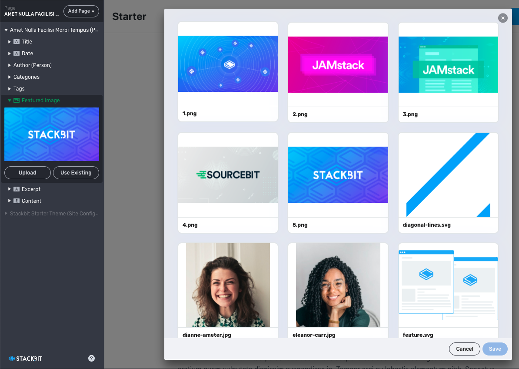519x369 pixels.
Task: Collapse the Amet Nulla Facilisi Morbi Tempus tree
Action: click(x=6, y=30)
